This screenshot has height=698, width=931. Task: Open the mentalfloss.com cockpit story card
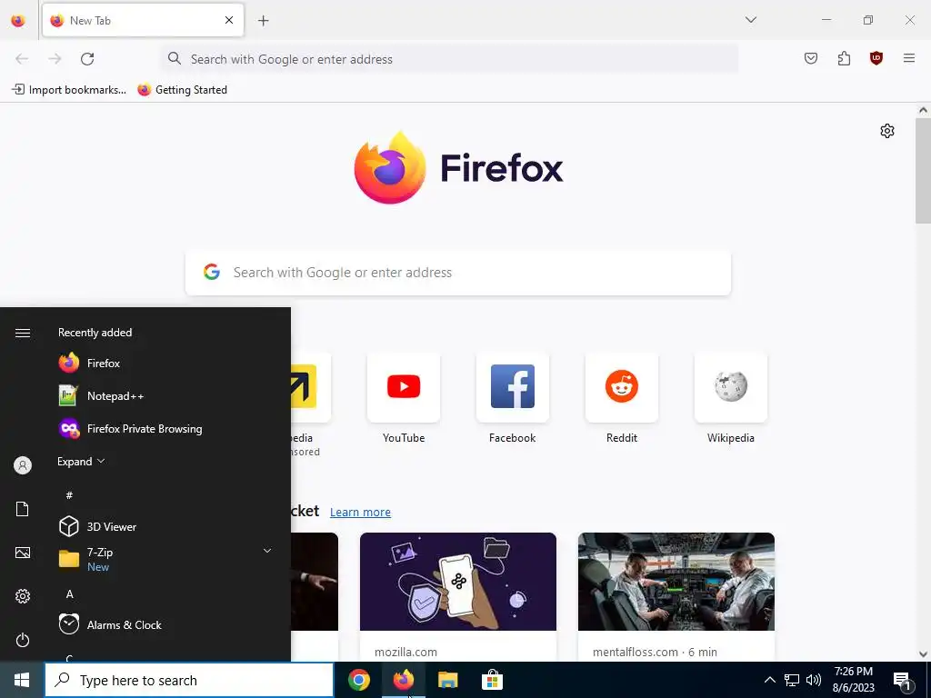(676, 596)
